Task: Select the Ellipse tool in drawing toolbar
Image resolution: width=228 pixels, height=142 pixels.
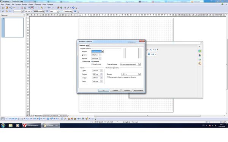Action: (x=16, y=119)
